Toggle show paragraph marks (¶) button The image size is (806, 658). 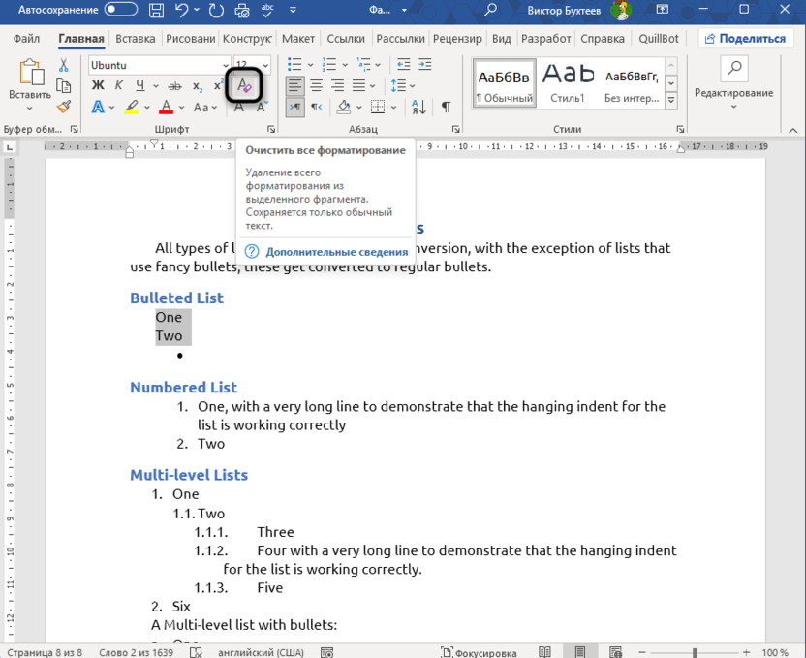coord(446,108)
